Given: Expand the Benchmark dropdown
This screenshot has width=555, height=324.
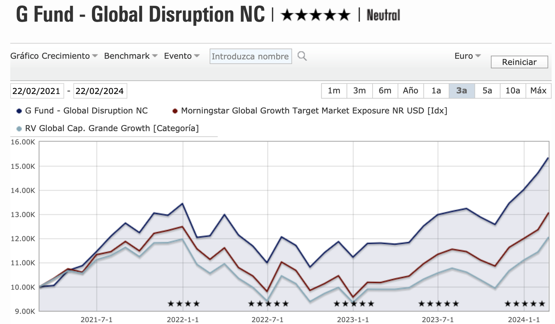Looking at the screenshot, I should pos(130,56).
